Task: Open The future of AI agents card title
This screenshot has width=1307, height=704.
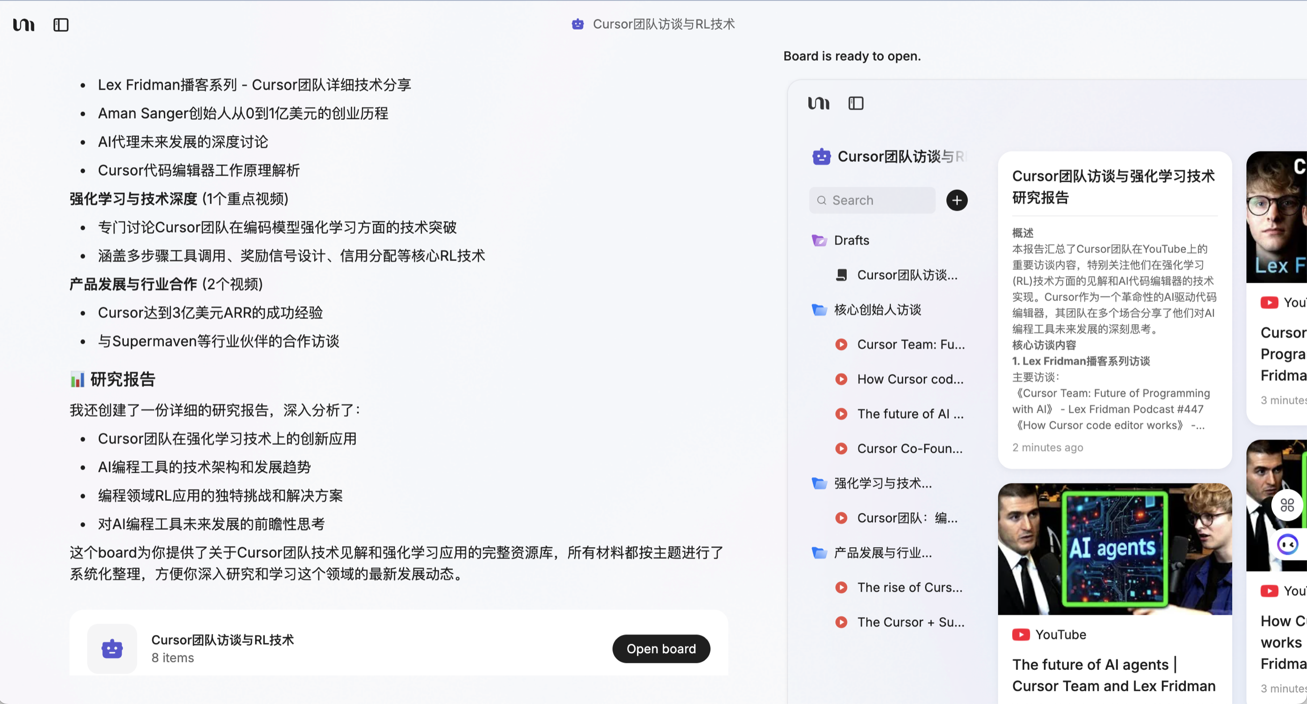Action: click(x=1114, y=675)
